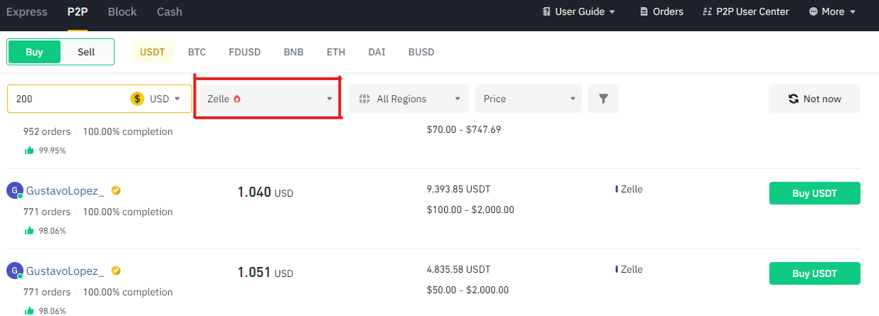Viewport: 879px width, 316px height.
Task: Click the $70.00 - $747.69 limit
Action: pos(464,129)
